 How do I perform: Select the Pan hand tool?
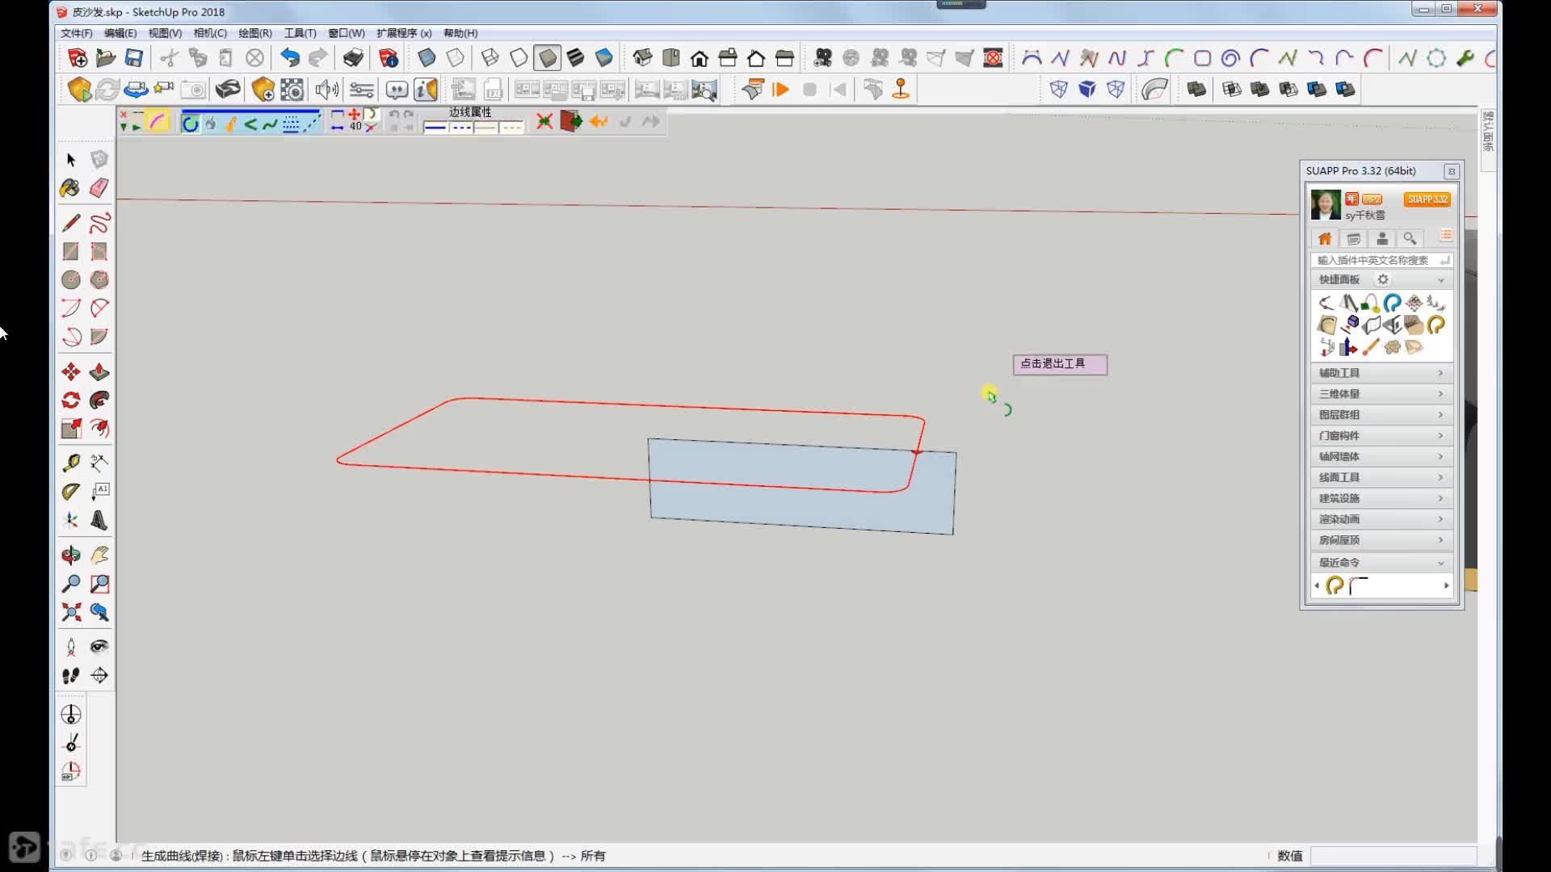pyautogui.click(x=99, y=555)
